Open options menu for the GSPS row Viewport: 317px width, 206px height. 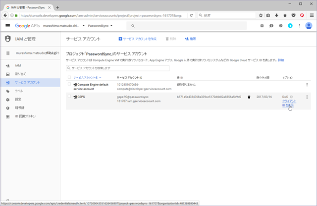[307, 97]
